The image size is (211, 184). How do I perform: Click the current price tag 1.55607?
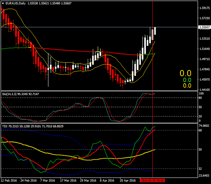pos(205,27)
